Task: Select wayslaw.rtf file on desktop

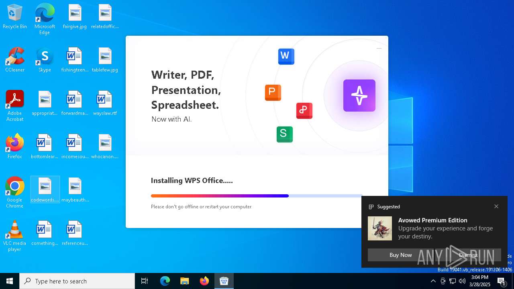Action: 105,104
